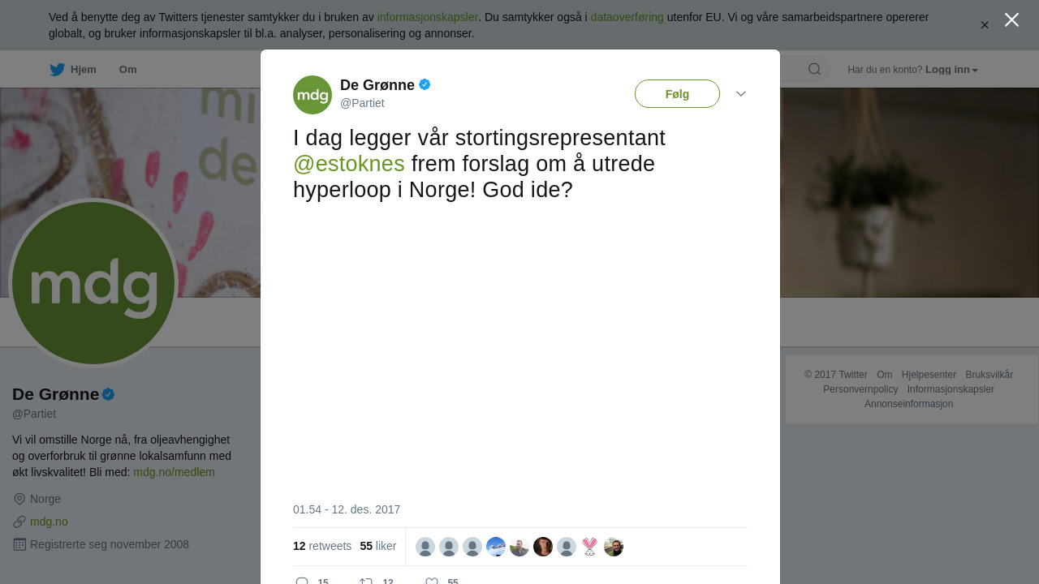Viewport: 1039px width, 584px height.
Task: Like the tweet with heart icon
Action: tap(432, 581)
